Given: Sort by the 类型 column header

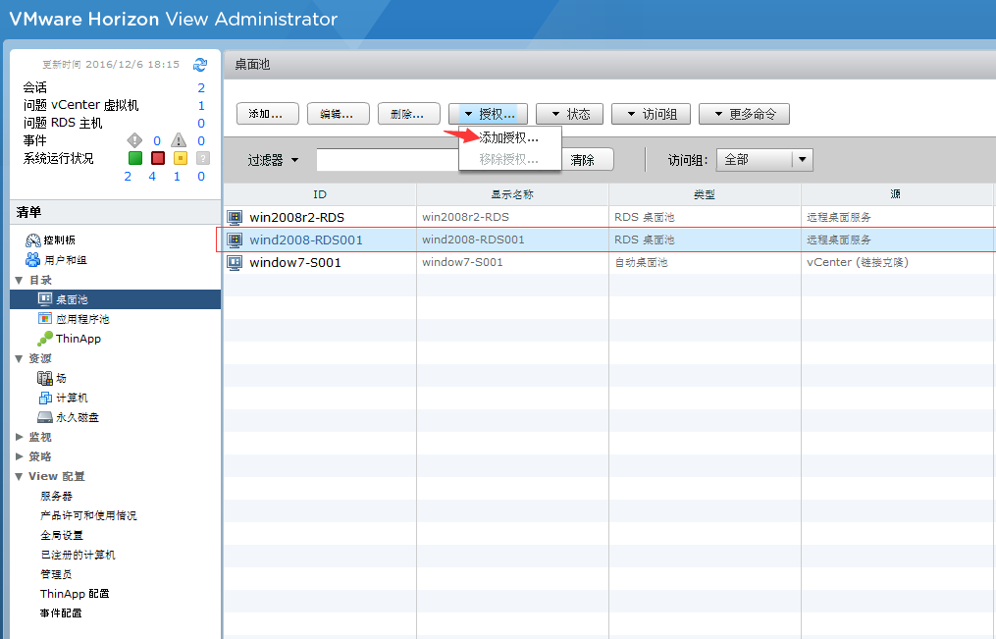Looking at the screenshot, I should (x=705, y=194).
